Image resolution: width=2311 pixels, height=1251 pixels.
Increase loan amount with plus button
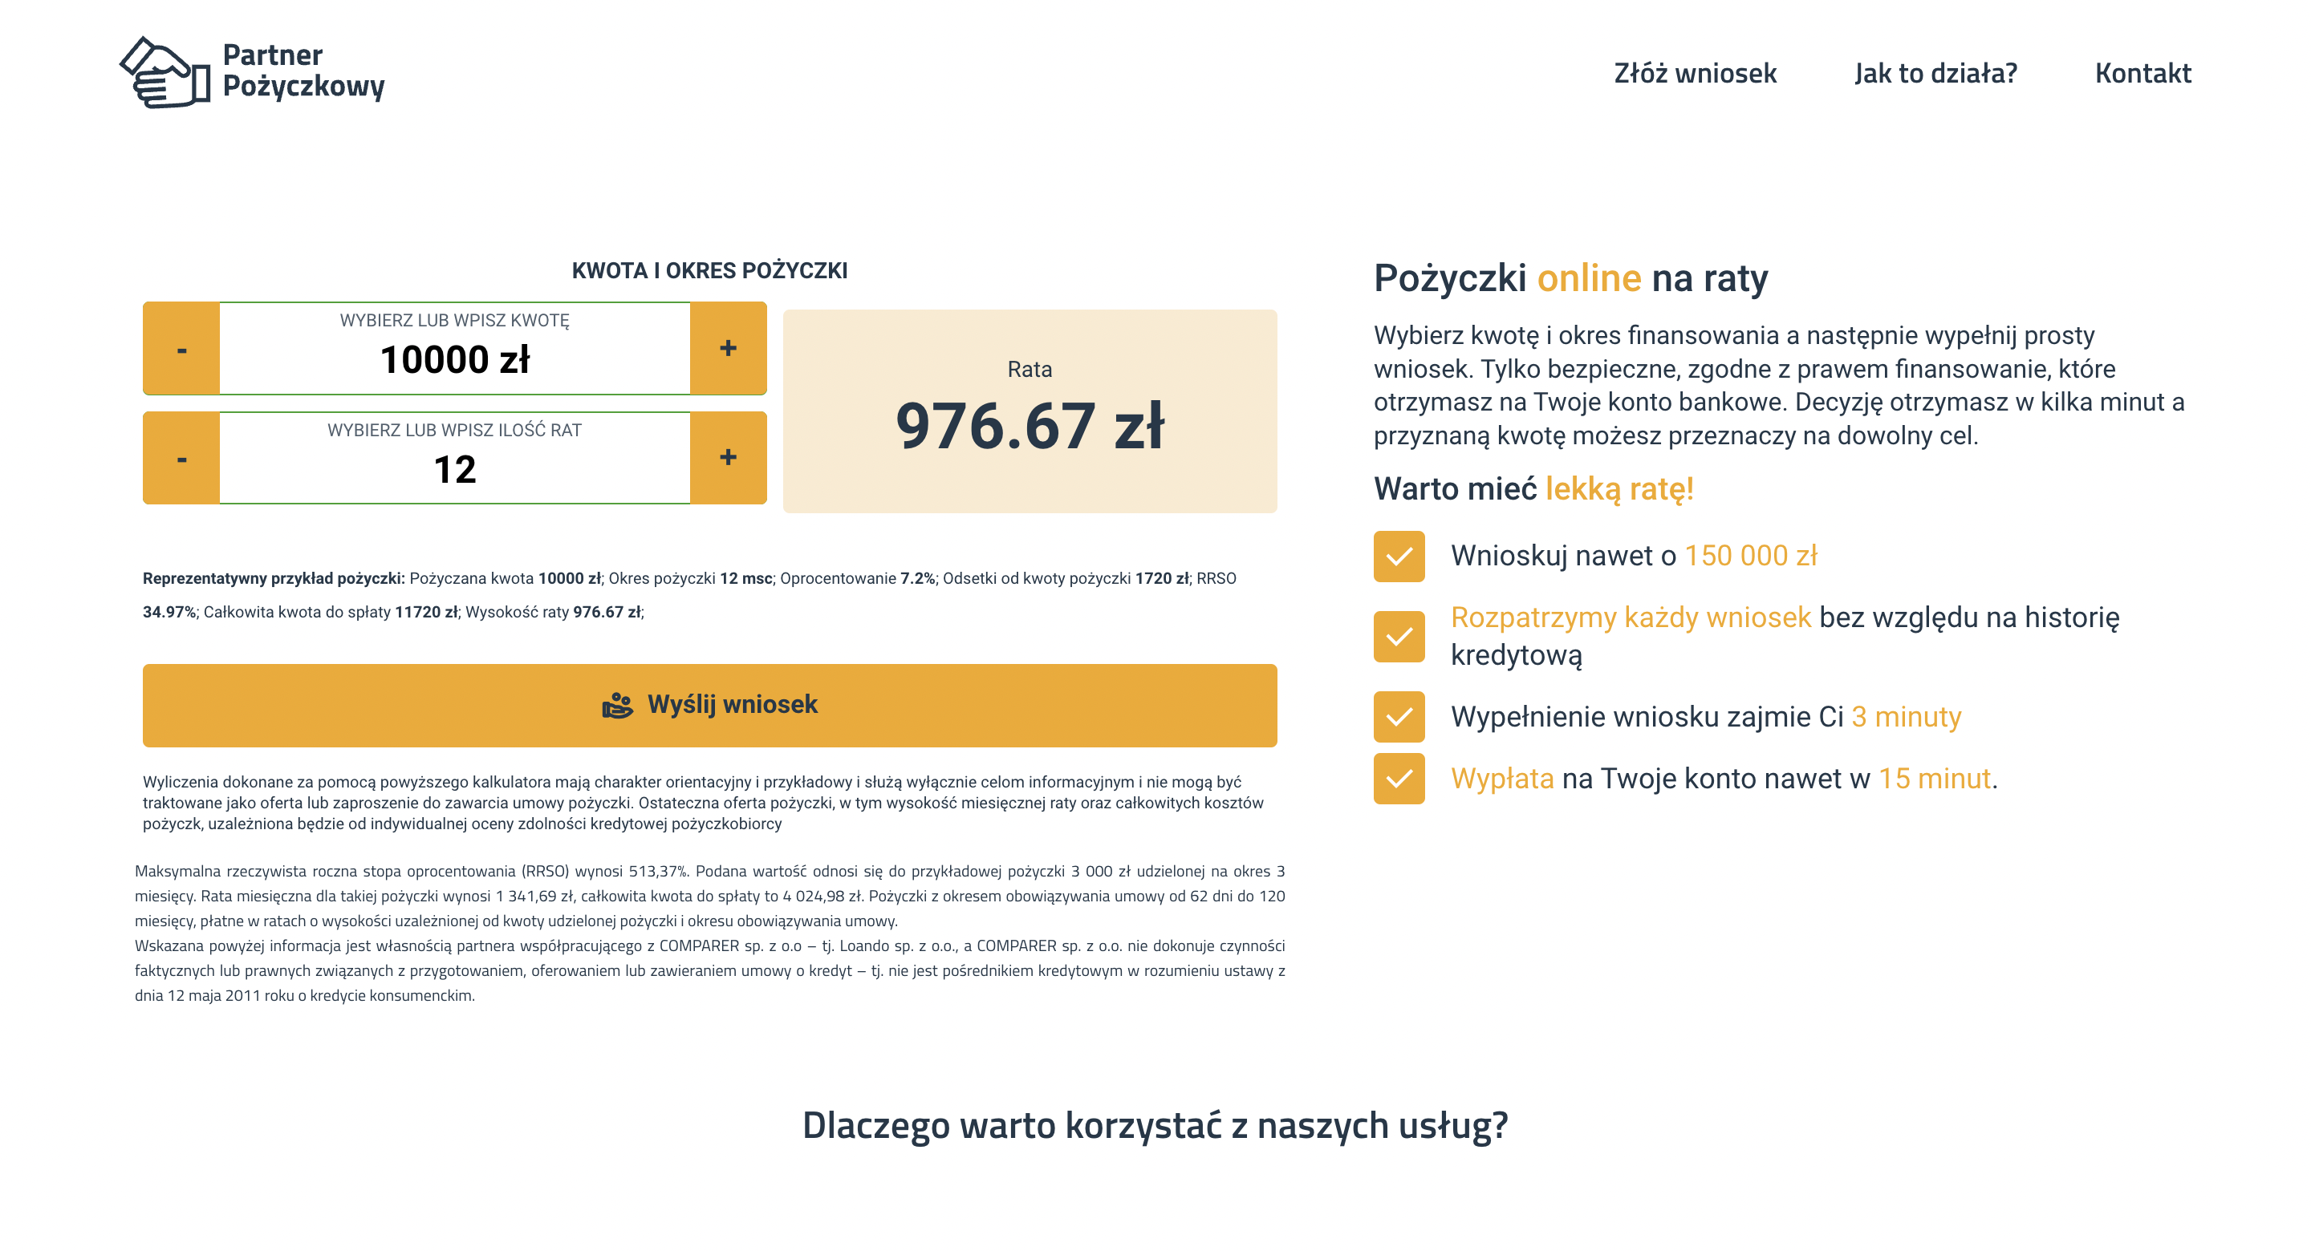[x=728, y=349]
